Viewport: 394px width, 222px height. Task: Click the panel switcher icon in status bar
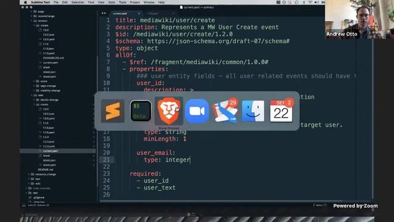coord(24,205)
